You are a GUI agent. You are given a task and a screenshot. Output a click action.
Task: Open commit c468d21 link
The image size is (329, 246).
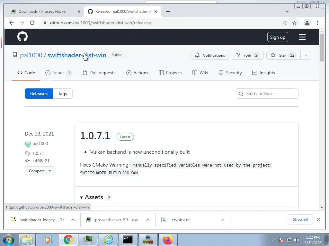coord(41,161)
